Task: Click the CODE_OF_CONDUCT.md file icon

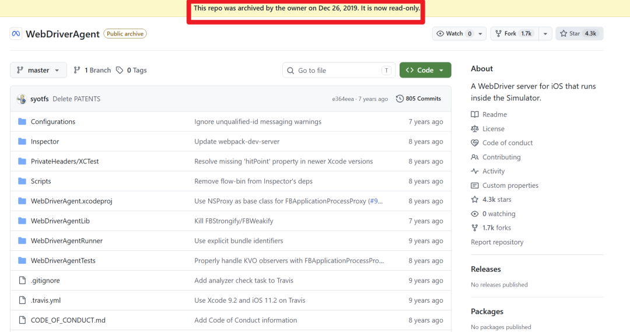Action: (23, 320)
